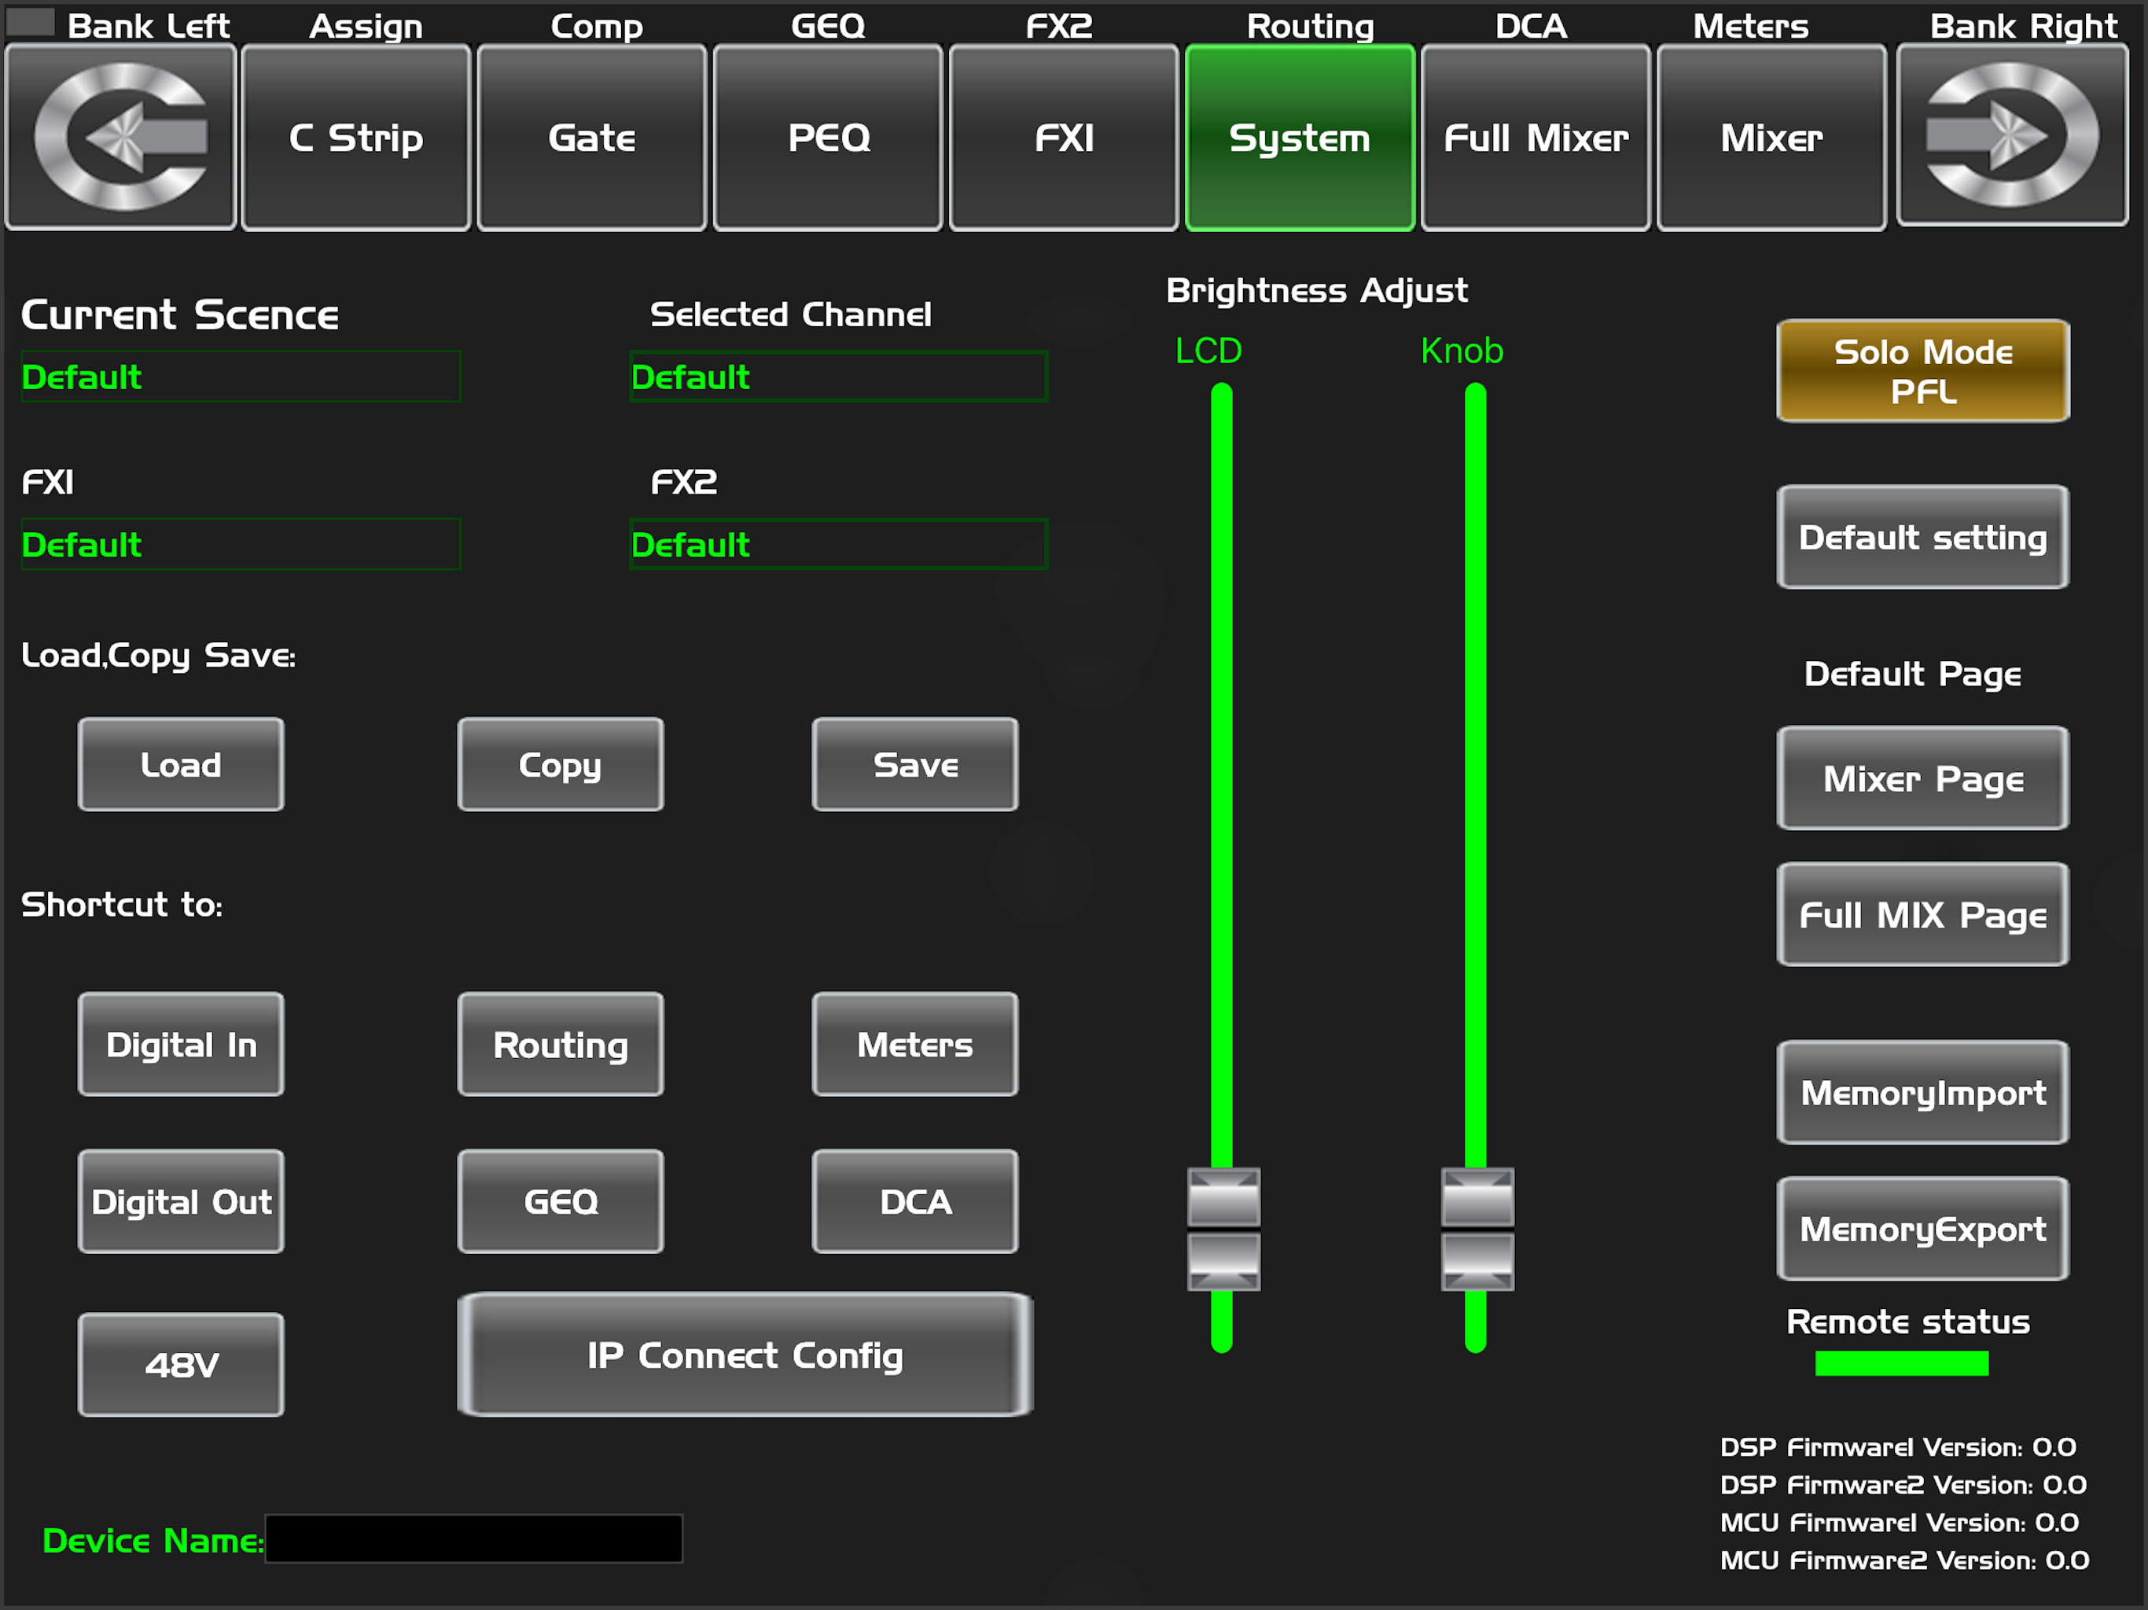Open the PEQ tab
This screenshot has height=1610, width=2148.
827,137
